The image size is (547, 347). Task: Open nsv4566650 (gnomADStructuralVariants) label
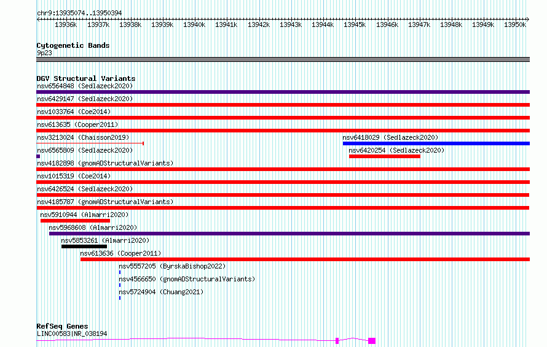tap(187, 279)
